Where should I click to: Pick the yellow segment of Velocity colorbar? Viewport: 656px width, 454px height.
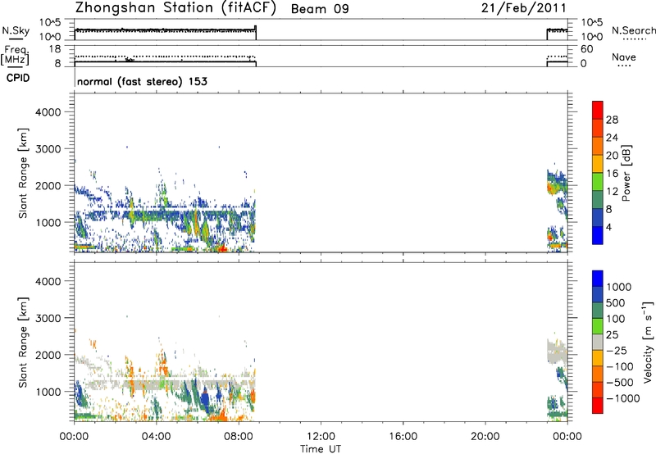(598, 358)
